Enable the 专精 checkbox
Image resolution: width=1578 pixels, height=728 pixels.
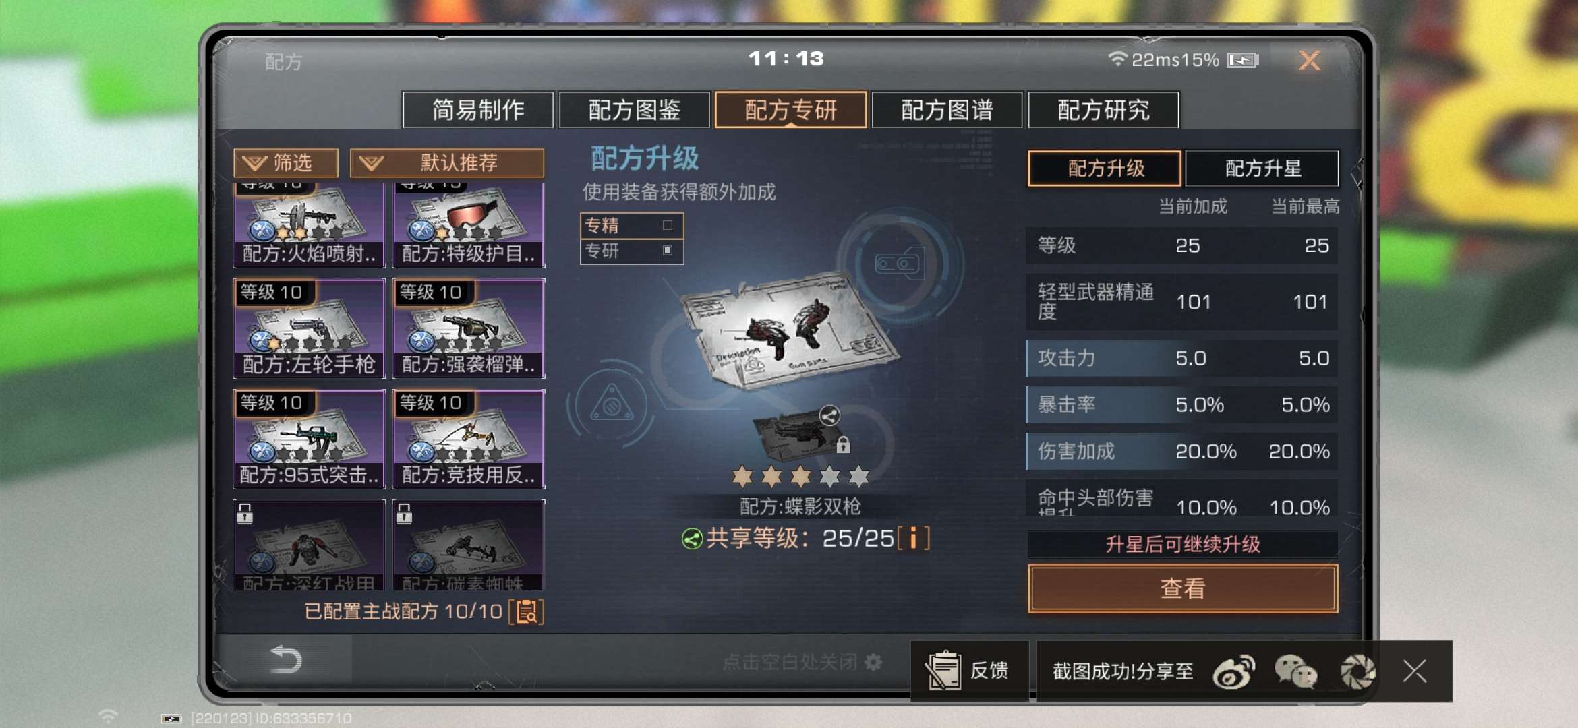667,225
